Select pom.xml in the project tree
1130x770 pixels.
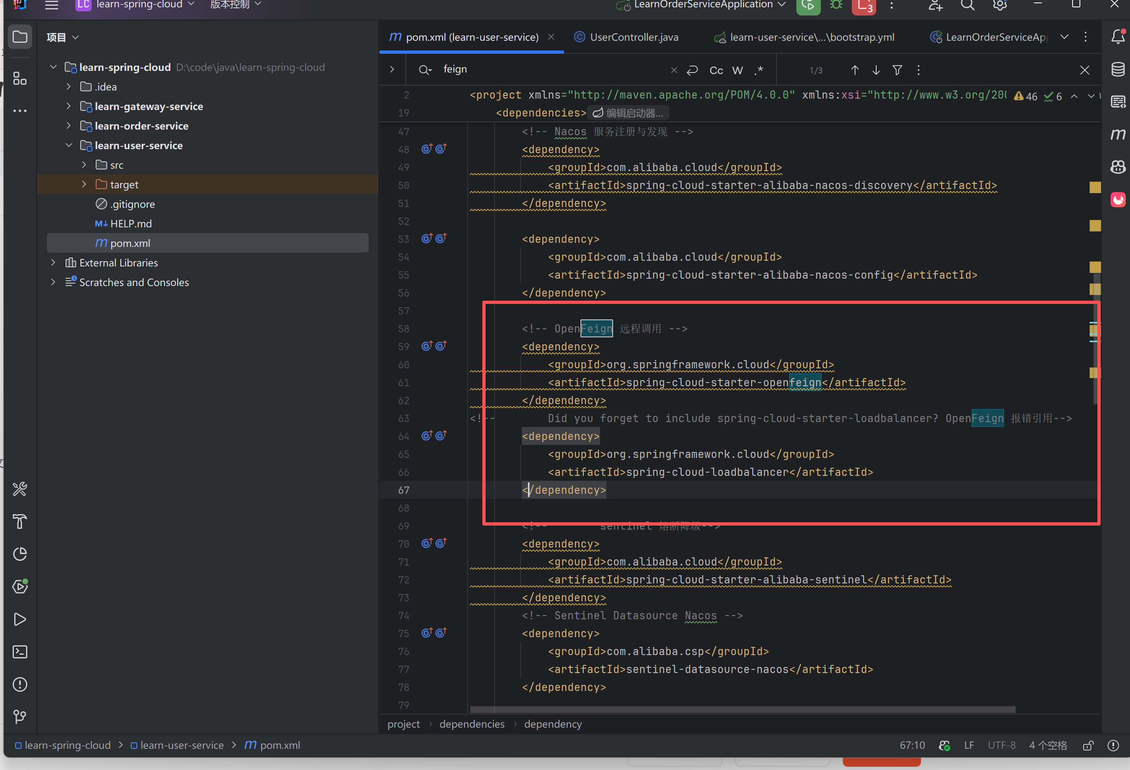[x=208, y=243]
